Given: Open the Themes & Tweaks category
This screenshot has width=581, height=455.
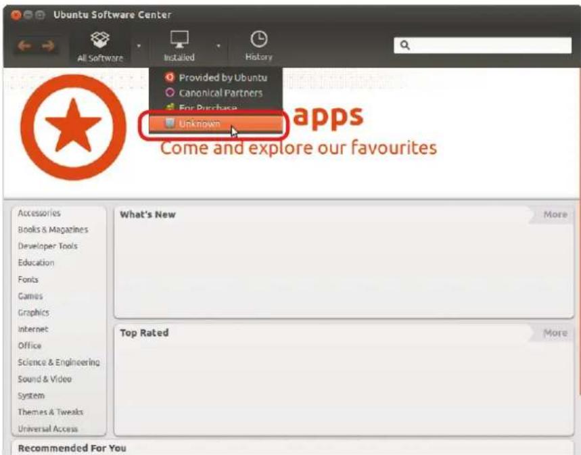Looking at the screenshot, I should click(51, 412).
